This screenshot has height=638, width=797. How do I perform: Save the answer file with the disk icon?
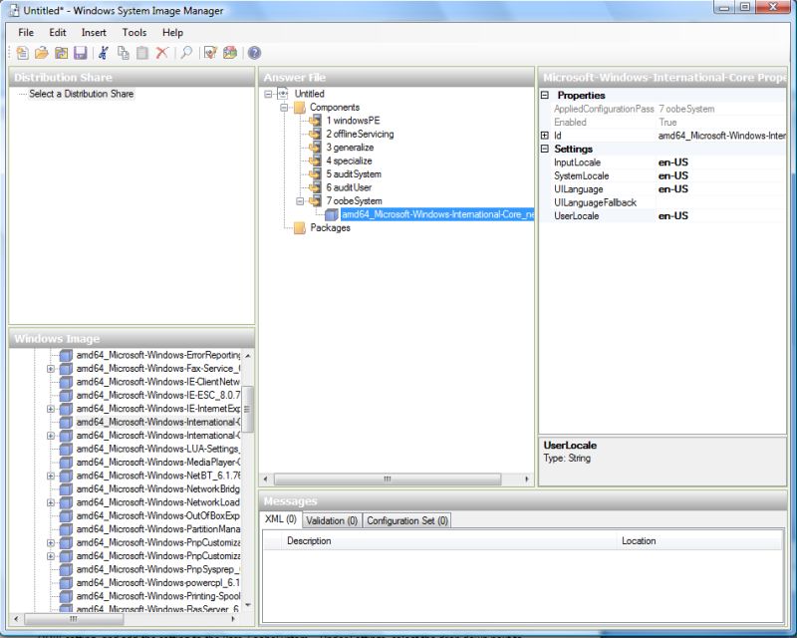pos(81,53)
